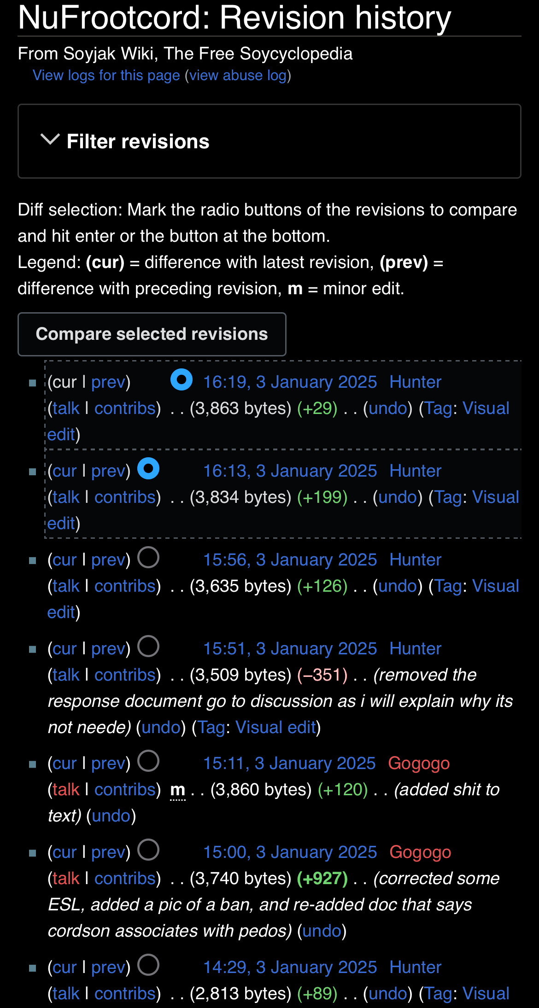
Task: Undo the 15:51 revision by Hunter
Action: (x=161, y=728)
